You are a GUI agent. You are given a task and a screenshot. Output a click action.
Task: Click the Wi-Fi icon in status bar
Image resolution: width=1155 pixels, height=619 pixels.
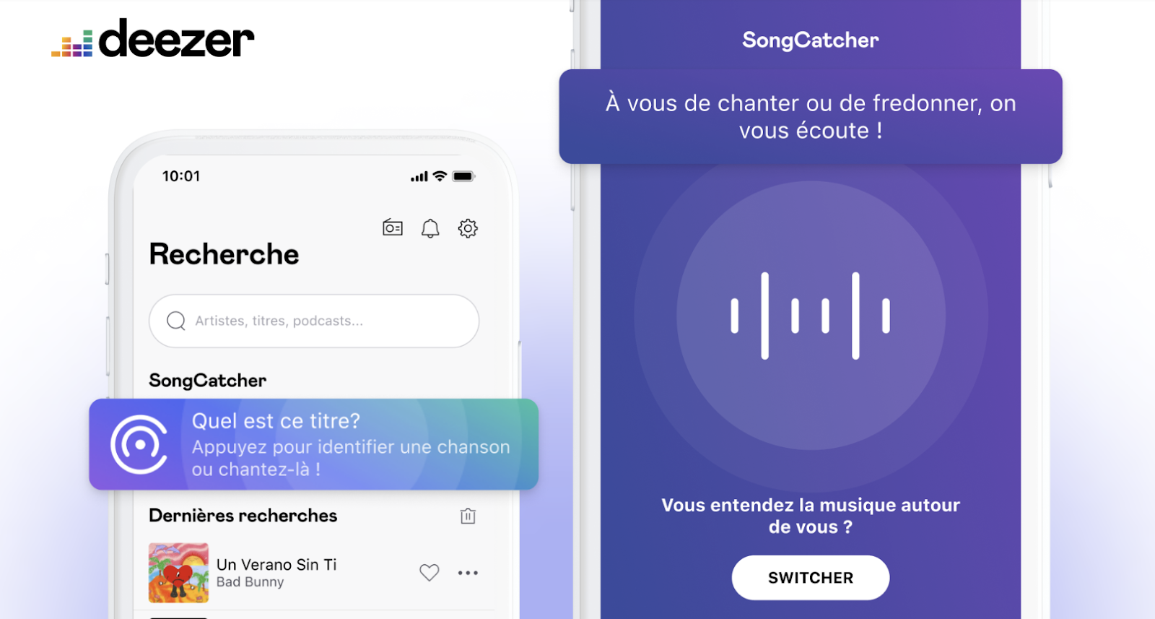point(440,176)
